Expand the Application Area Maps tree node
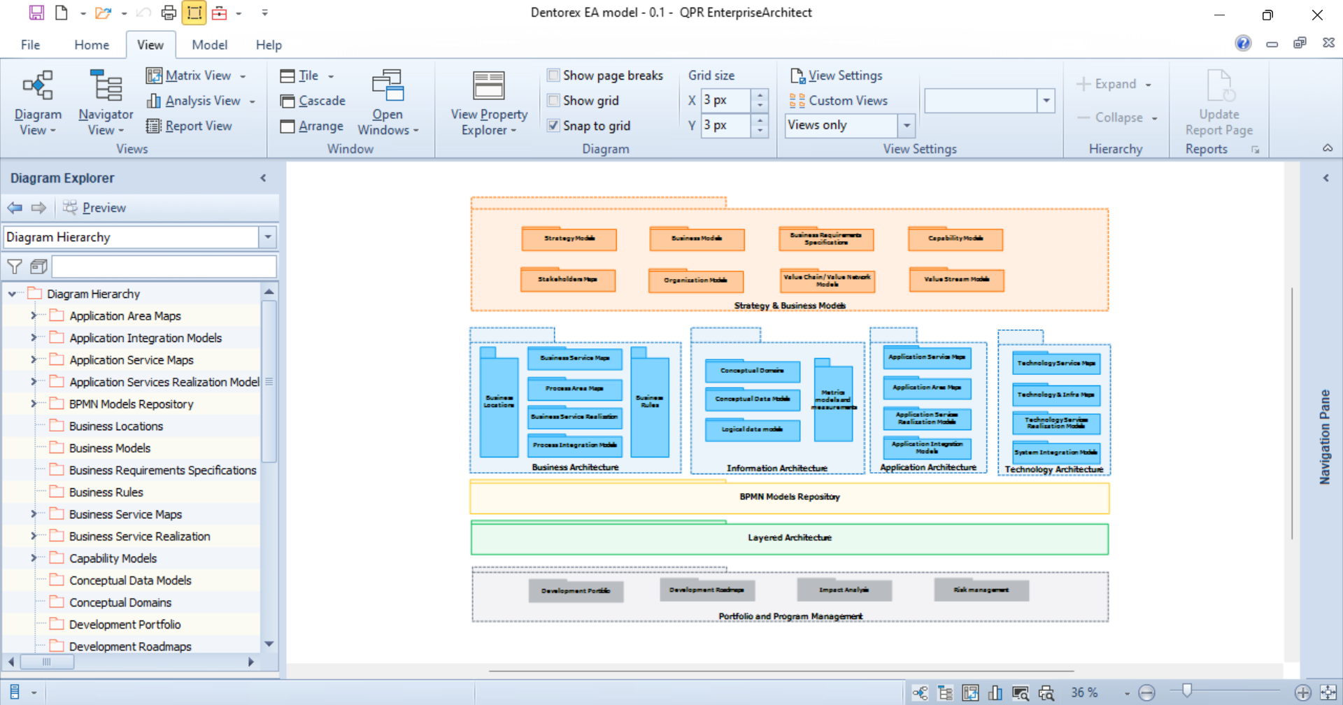The image size is (1343, 705). click(x=33, y=316)
